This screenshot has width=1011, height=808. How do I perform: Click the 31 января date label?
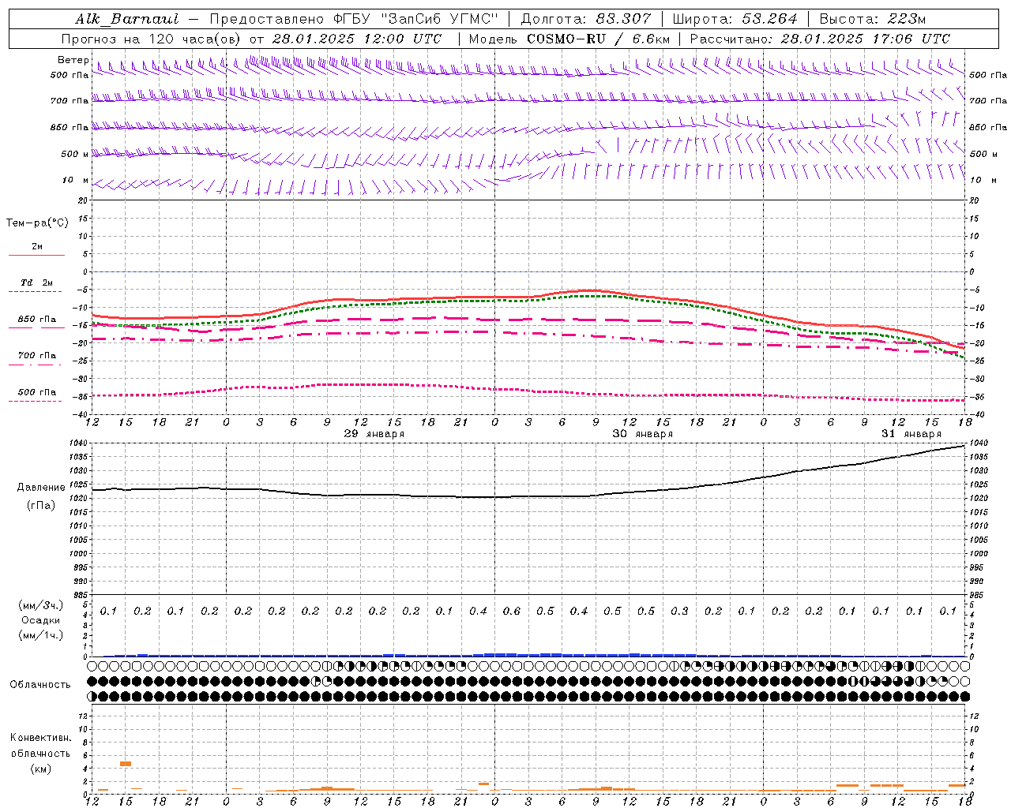911,434
